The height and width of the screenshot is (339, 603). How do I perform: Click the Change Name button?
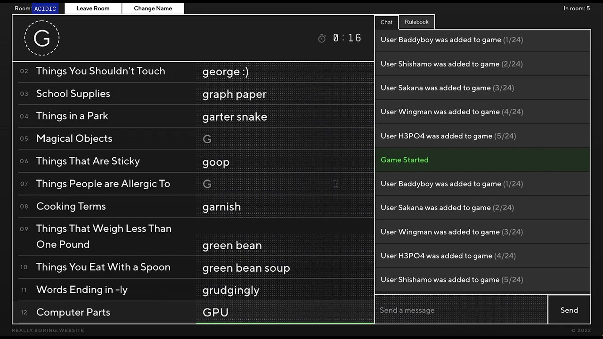153,8
